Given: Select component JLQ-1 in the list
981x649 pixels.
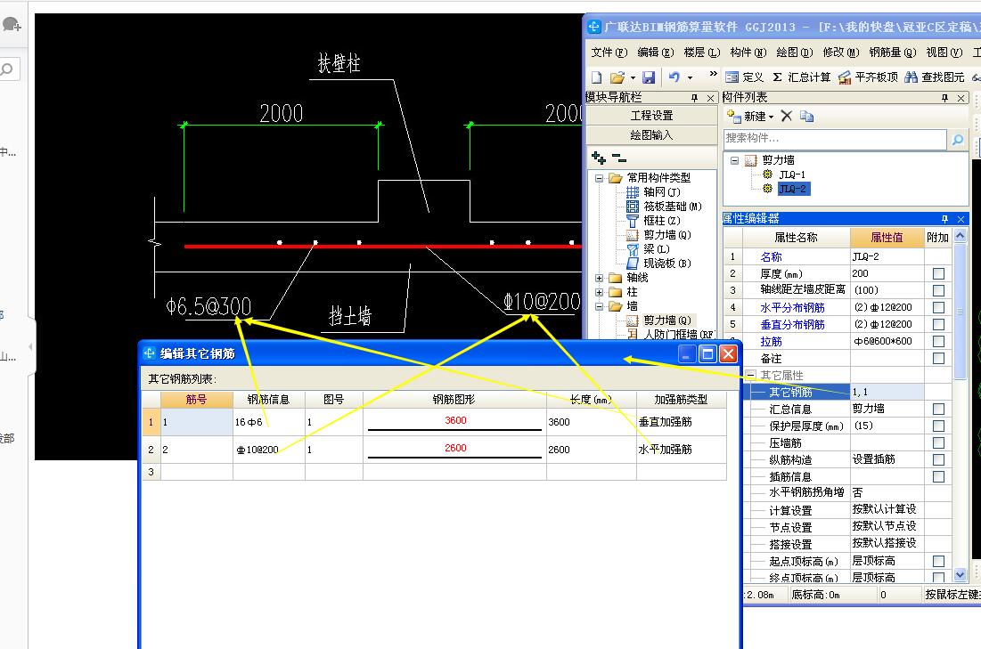Looking at the screenshot, I should [x=792, y=174].
